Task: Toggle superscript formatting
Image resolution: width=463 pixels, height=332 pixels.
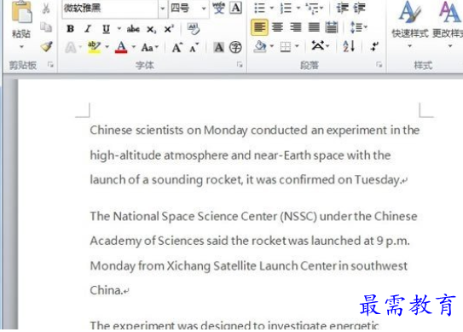Action: coord(169,29)
